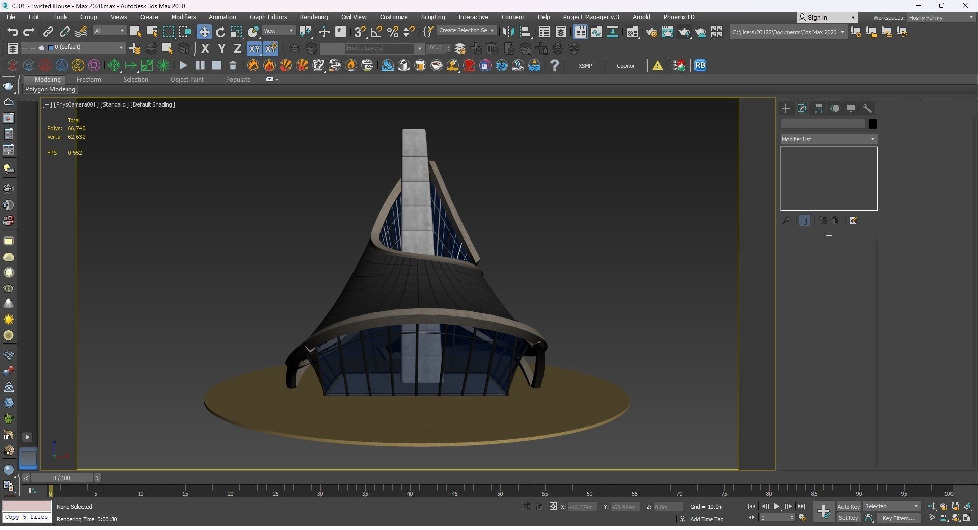Open Select by Name dialog
This screenshot has height=530, width=978.
pyautogui.click(x=152, y=32)
